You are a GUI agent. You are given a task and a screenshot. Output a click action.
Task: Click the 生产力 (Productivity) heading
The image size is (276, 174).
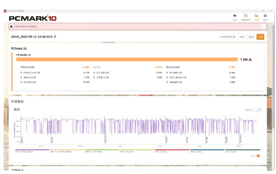(97, 67)
